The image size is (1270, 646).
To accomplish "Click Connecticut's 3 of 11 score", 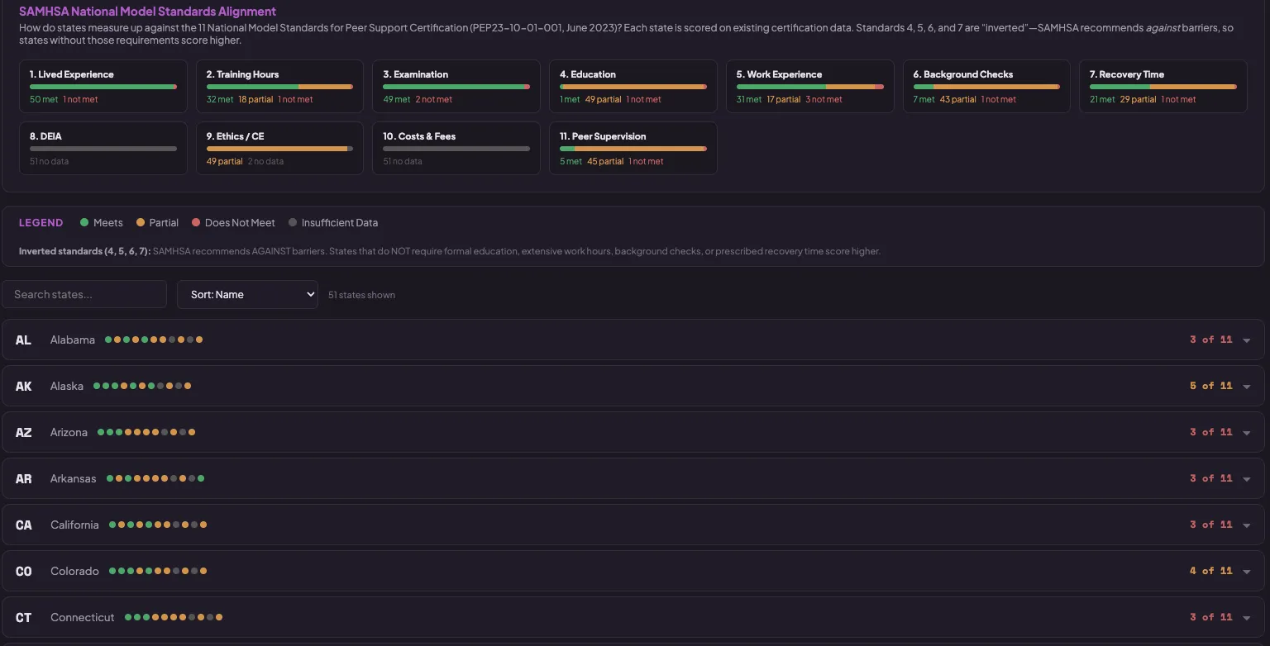I will 1210,617.
